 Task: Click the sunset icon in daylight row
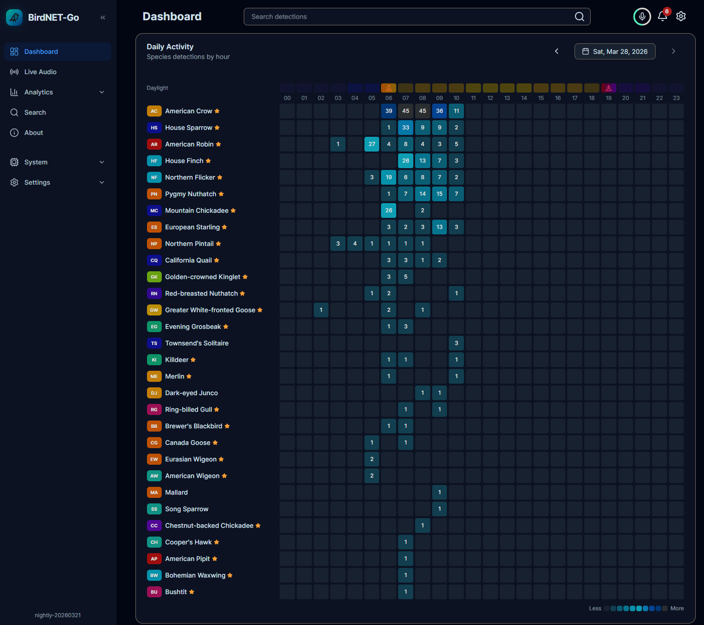click(609, 88)
